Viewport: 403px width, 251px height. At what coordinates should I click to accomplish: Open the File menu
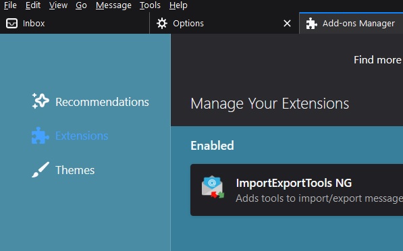click(x=10, y=5)
